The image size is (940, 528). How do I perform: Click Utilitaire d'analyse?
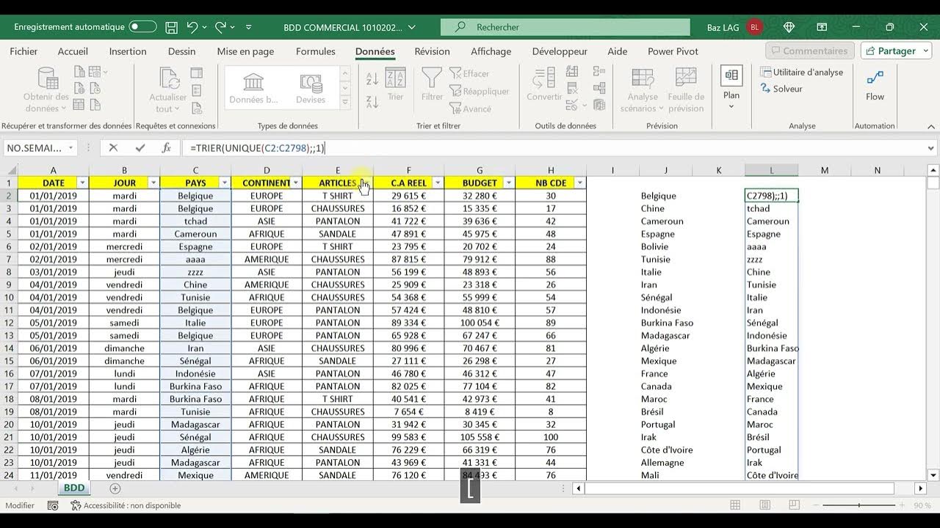(802, 72)
